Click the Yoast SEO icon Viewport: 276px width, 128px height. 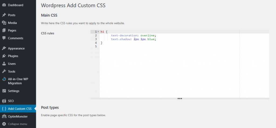tap(4, 101)
